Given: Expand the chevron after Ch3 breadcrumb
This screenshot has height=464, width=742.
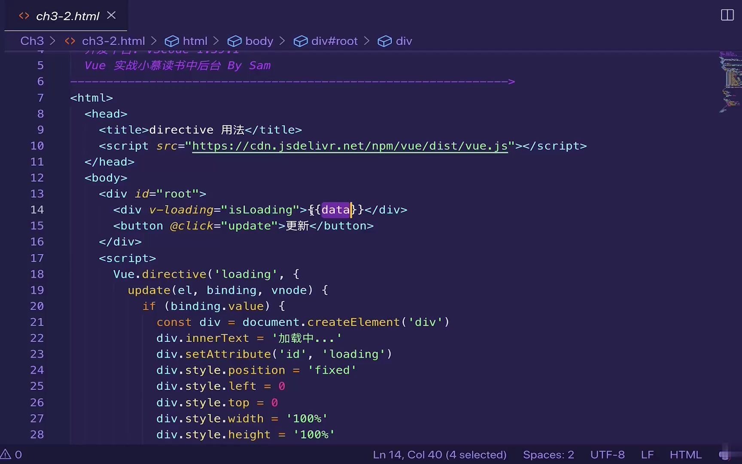Looking at the screenshot, I should click(53, 41).
